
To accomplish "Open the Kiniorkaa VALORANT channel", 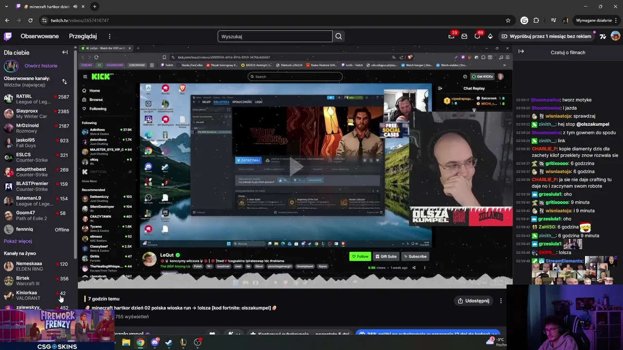I will pos(37,296).
